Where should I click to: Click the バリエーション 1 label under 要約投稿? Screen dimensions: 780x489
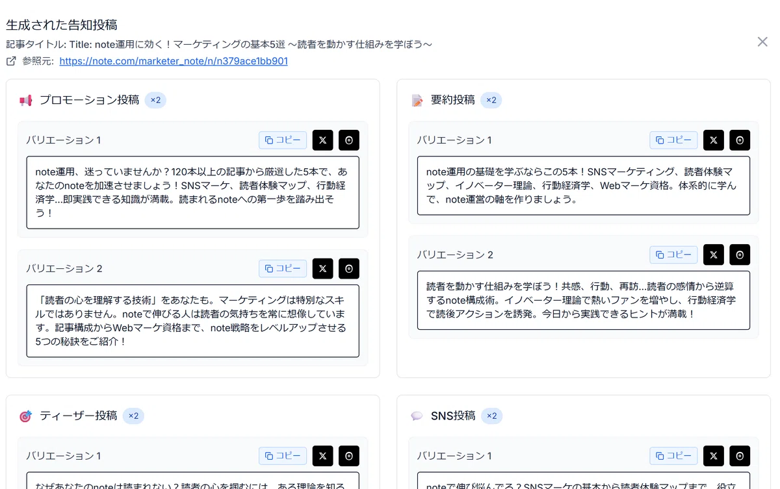coord(454,140)
